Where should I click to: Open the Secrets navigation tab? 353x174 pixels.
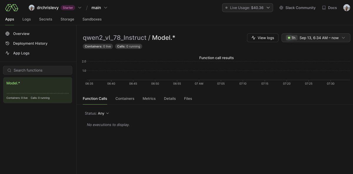46,19
